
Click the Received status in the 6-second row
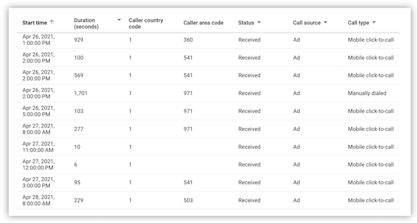(249, 165)
